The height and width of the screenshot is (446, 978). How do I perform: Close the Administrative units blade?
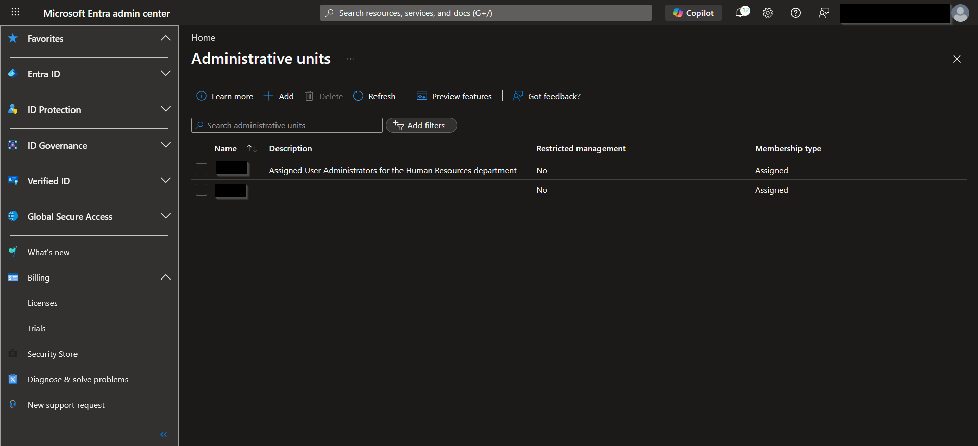(x=957, y=59)
